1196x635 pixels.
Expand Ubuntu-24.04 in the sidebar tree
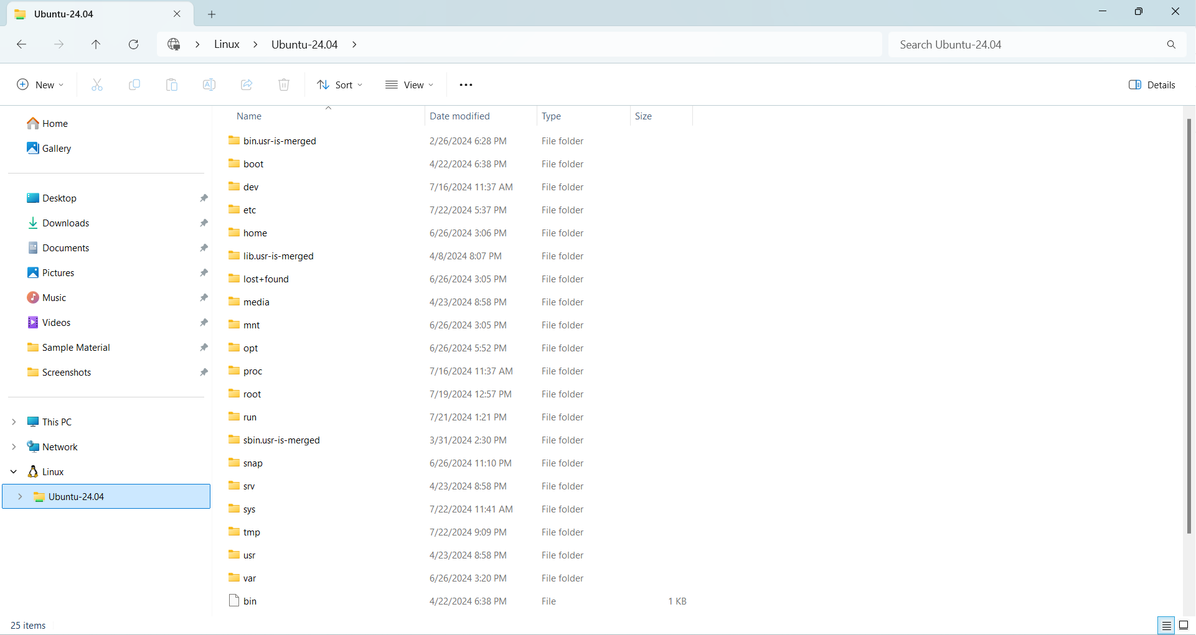pyautogui.click(x=20, y=496)
